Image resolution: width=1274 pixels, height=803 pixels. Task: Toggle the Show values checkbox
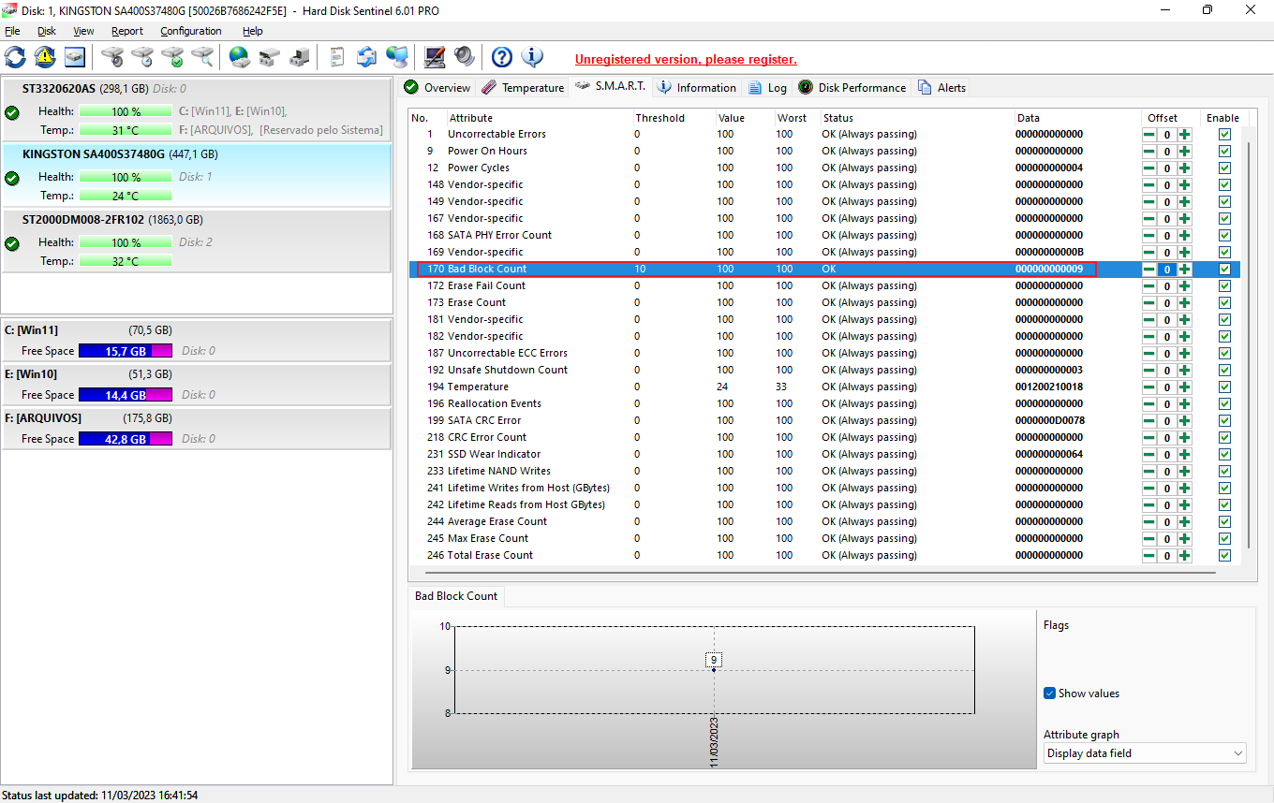click(1050, 693)
